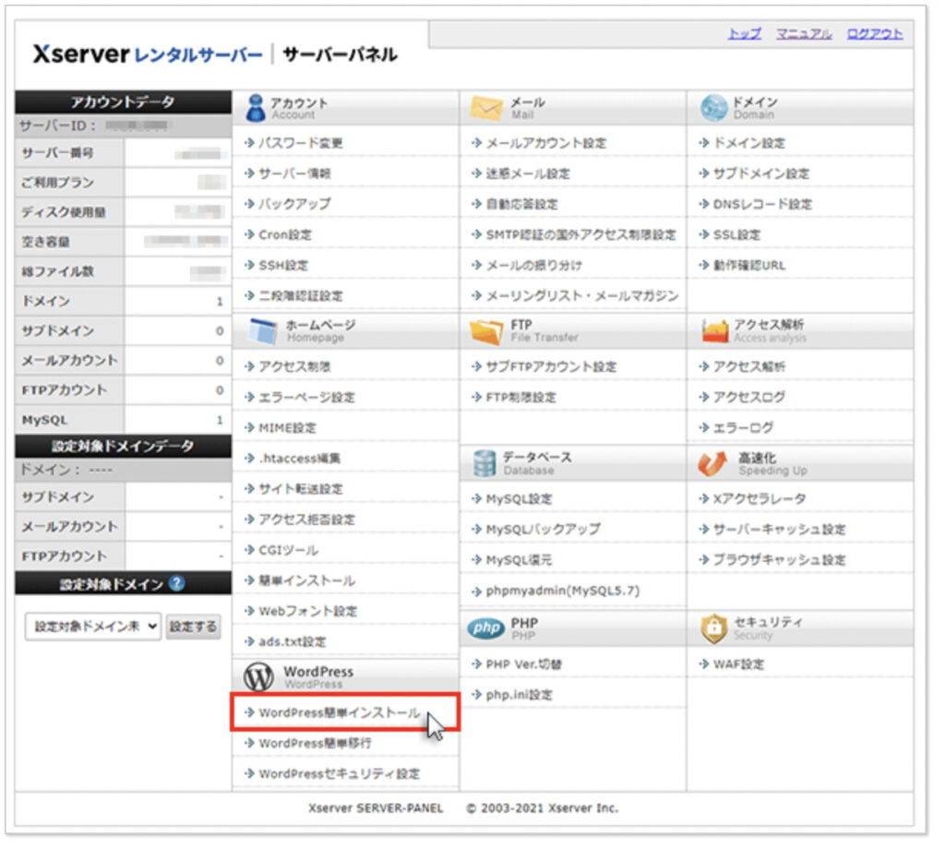Open DNSレコード設定
945x848 pixels.
pos(762,204)
